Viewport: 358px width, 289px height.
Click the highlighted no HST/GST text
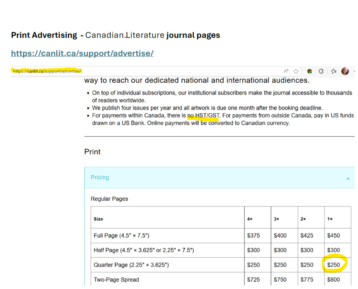[203, 115]
